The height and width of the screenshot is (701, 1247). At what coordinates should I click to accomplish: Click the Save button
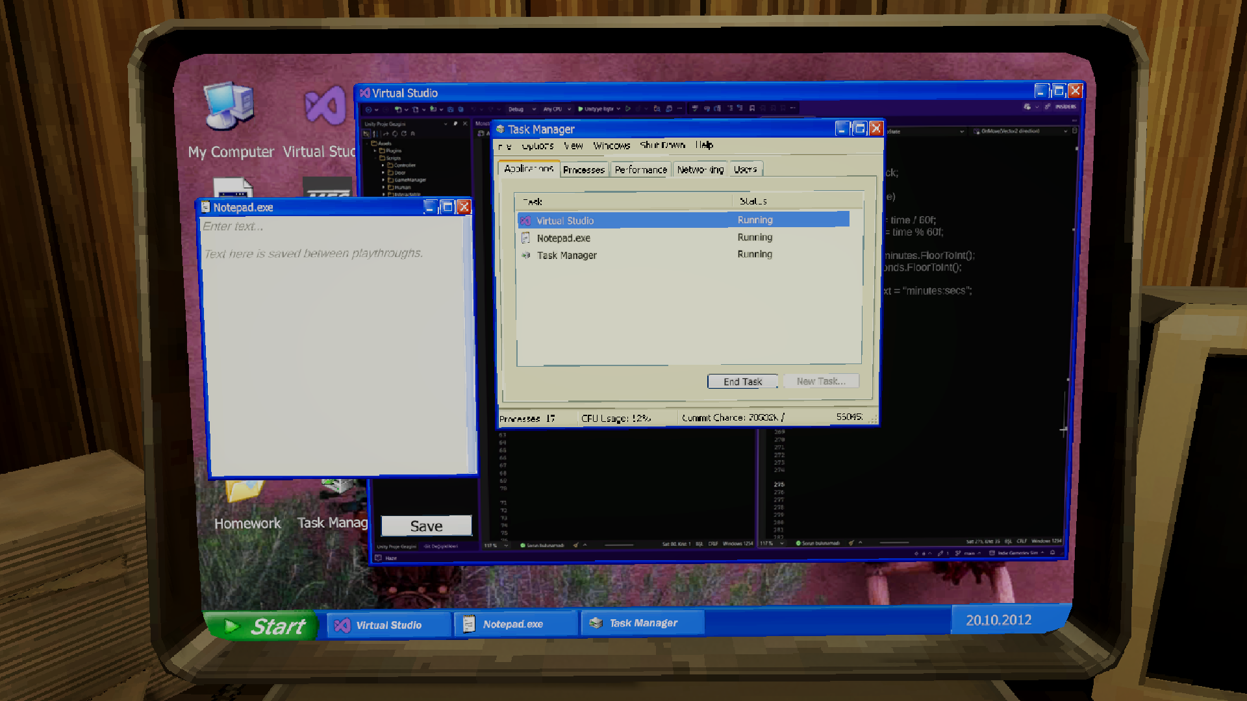426,526
